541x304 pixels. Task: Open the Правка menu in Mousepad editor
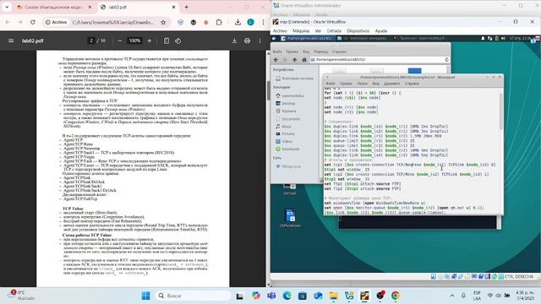(x=346, y=84)
